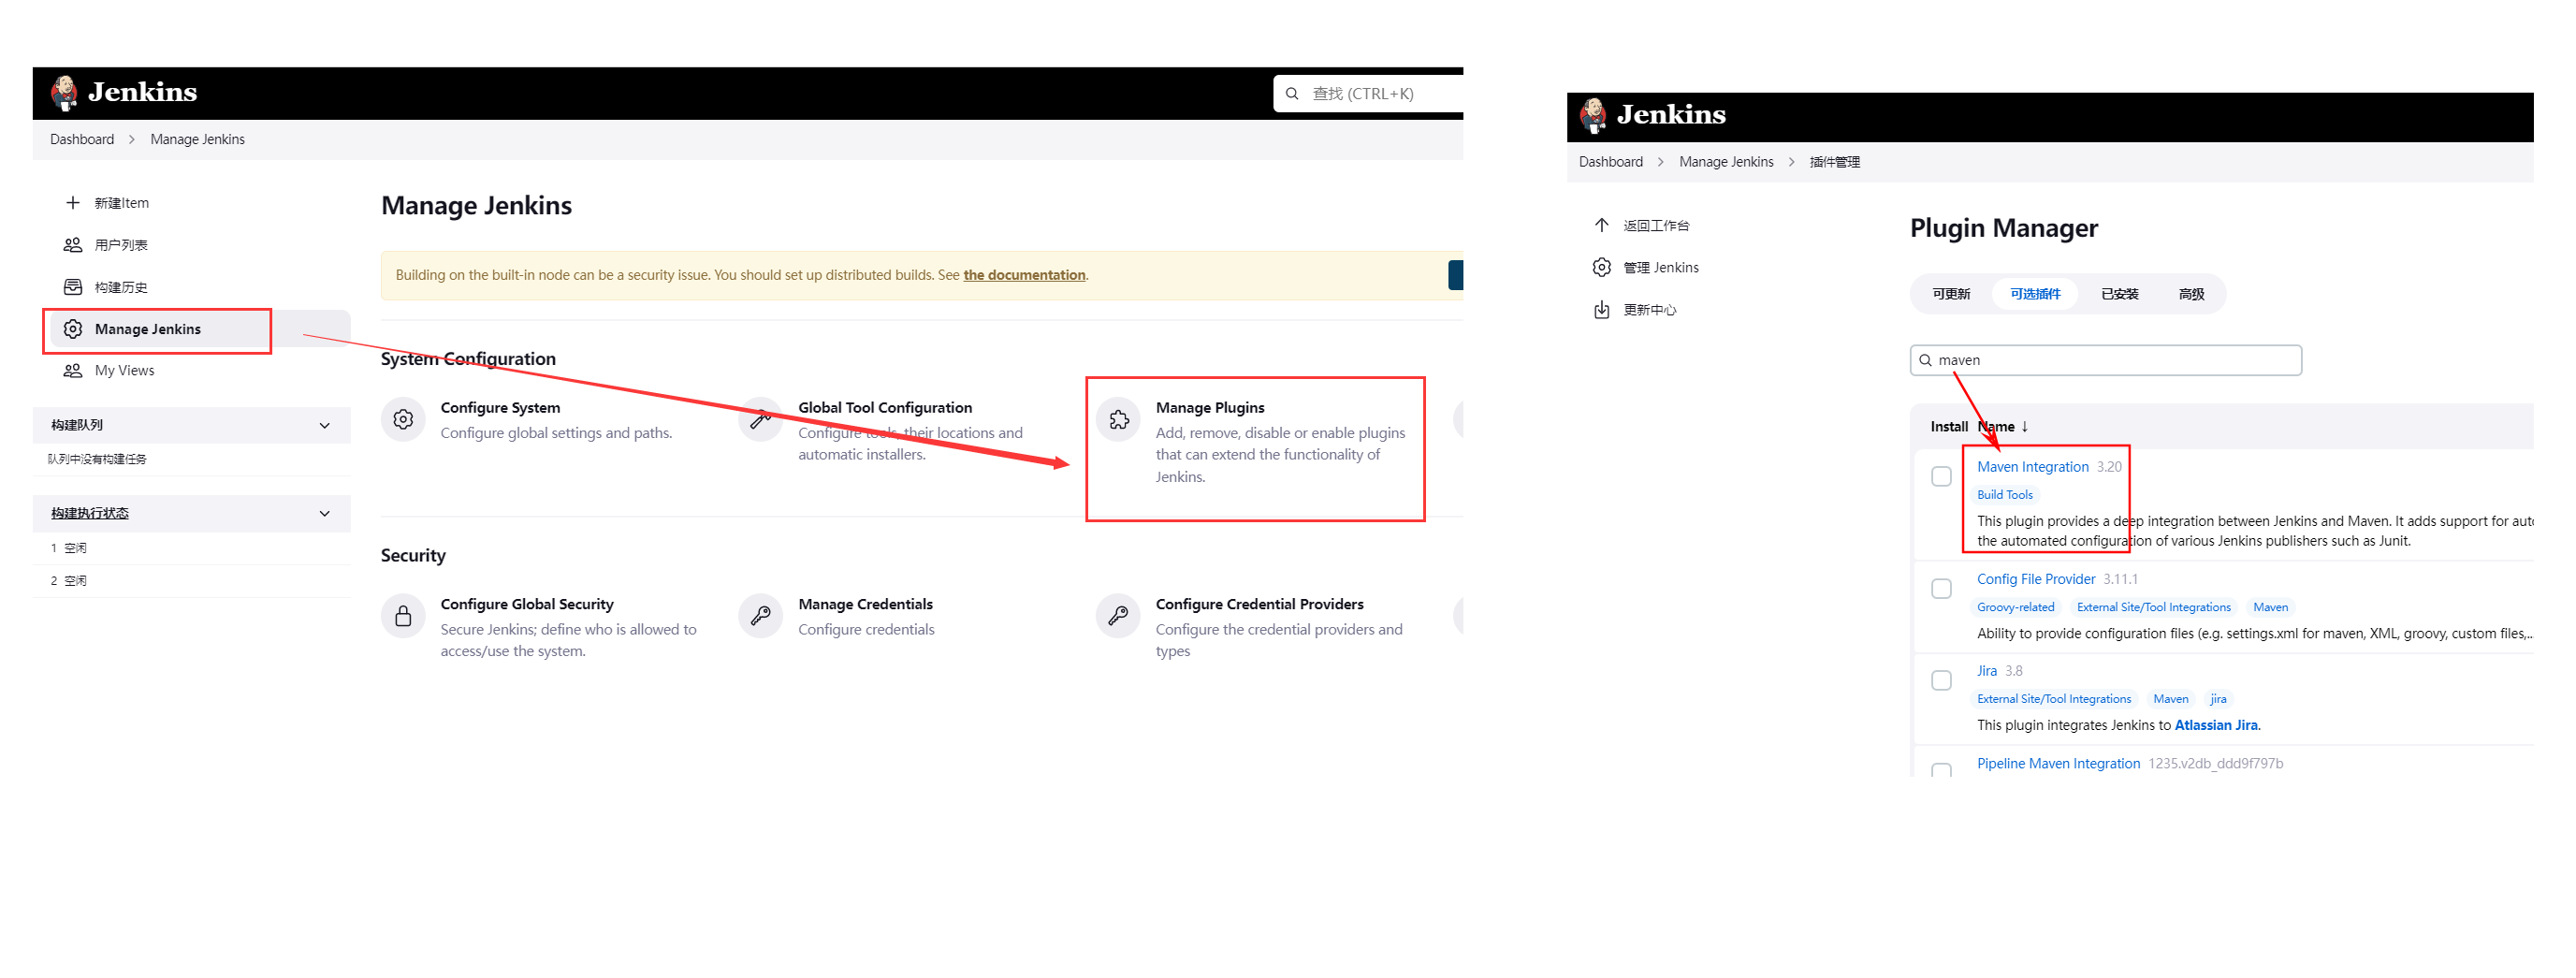Click the key icon of Manage Credentials
The height and width of the screenshot is (978, 2576).
[x=761, y=616]
